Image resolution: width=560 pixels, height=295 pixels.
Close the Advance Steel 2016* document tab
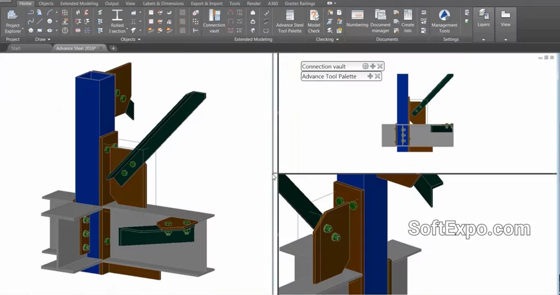coord(101,48)
